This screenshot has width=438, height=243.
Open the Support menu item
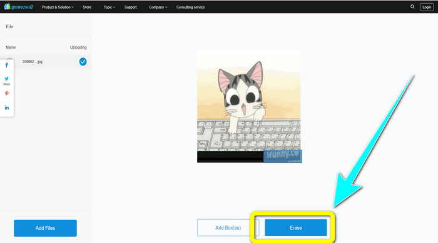coord(130,7)
